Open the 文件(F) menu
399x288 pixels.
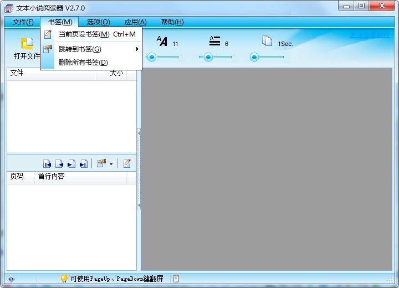[23, 22]
